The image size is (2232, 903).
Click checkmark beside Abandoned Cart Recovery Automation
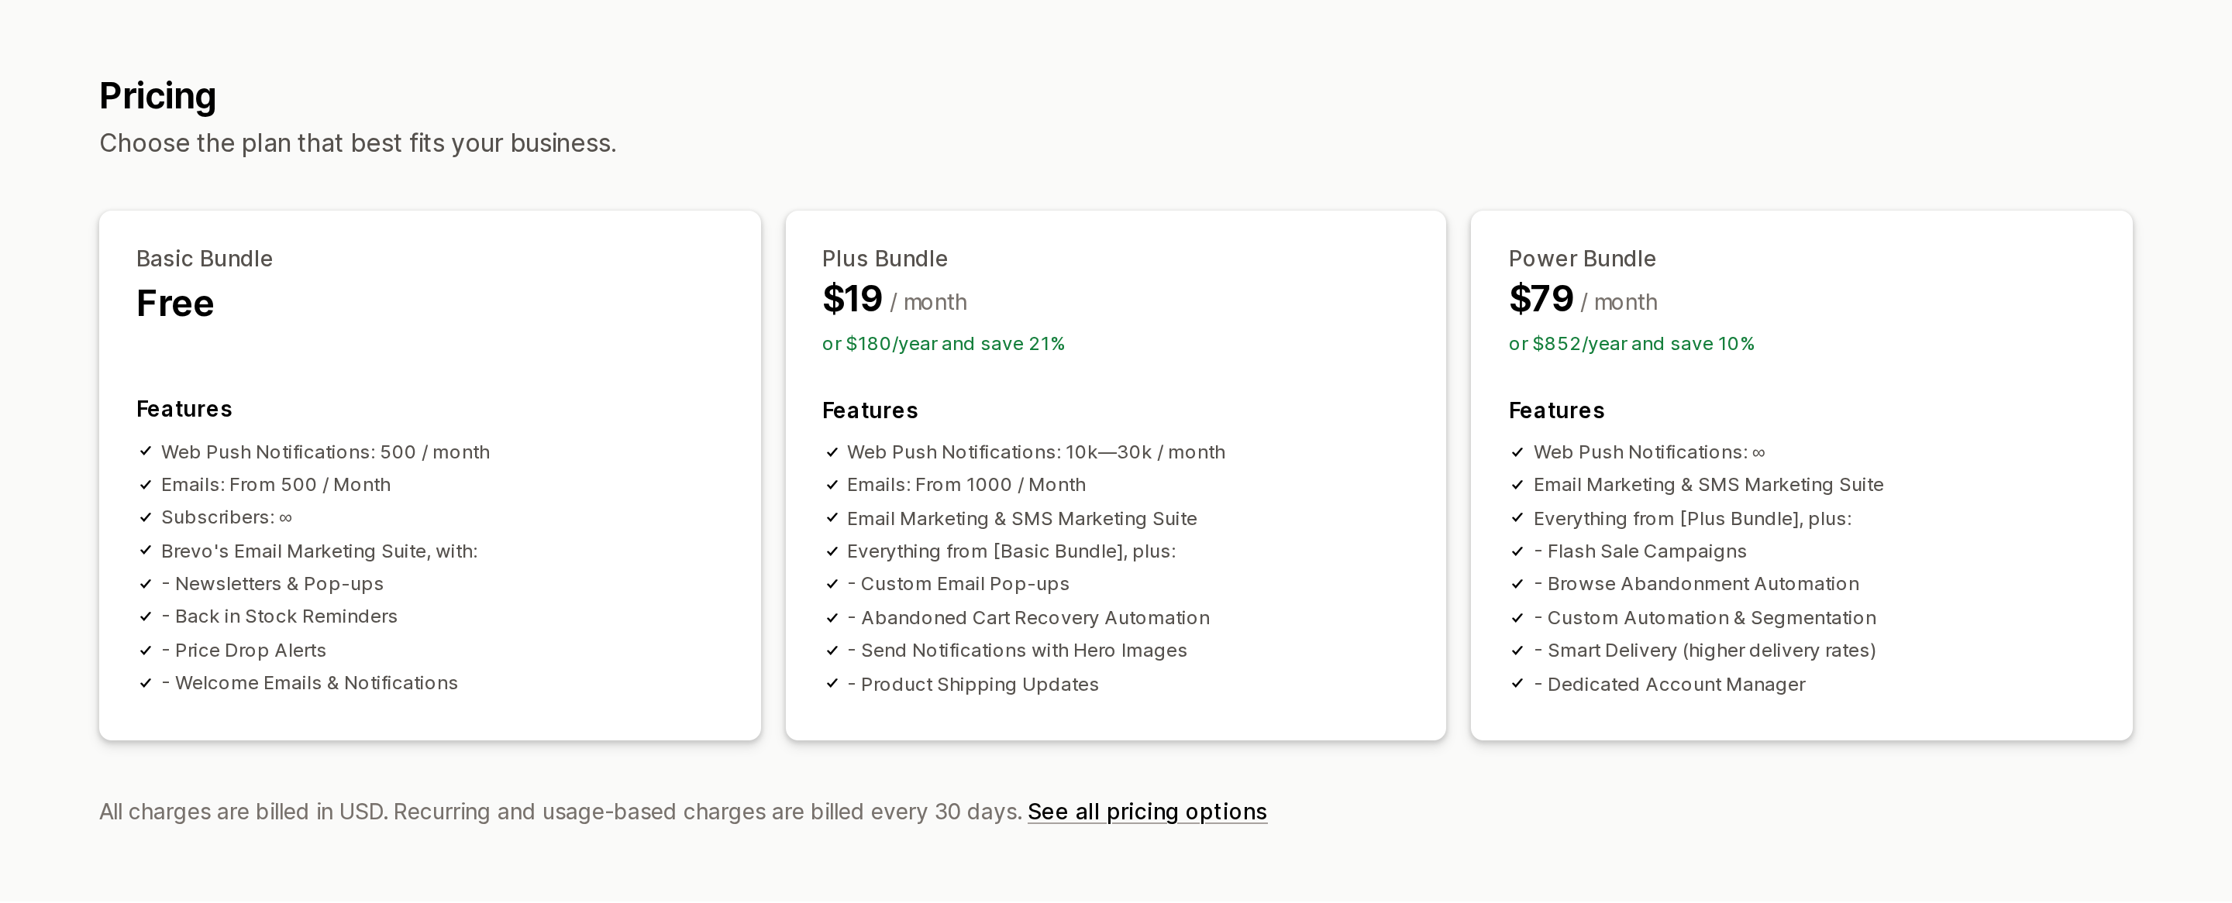pyautogui.click(x=832, y=617)
